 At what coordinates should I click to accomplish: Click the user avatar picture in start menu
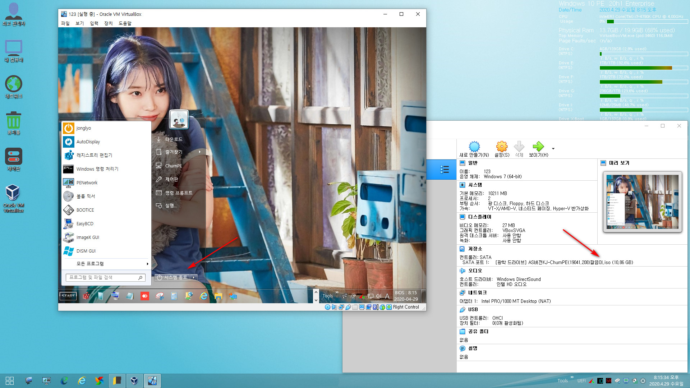click(x=179, y=119)
